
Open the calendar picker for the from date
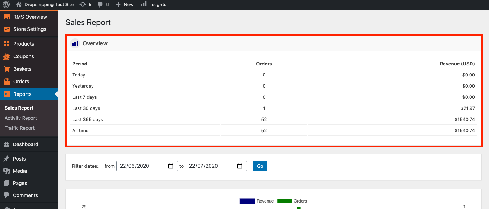pyautogui.click(x=171, y=166)
